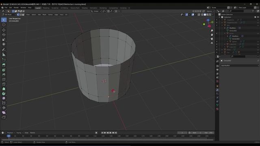Viewport: 260px width, 146px height.
Task: Switch to solid shading
Action: coord(205,15)
